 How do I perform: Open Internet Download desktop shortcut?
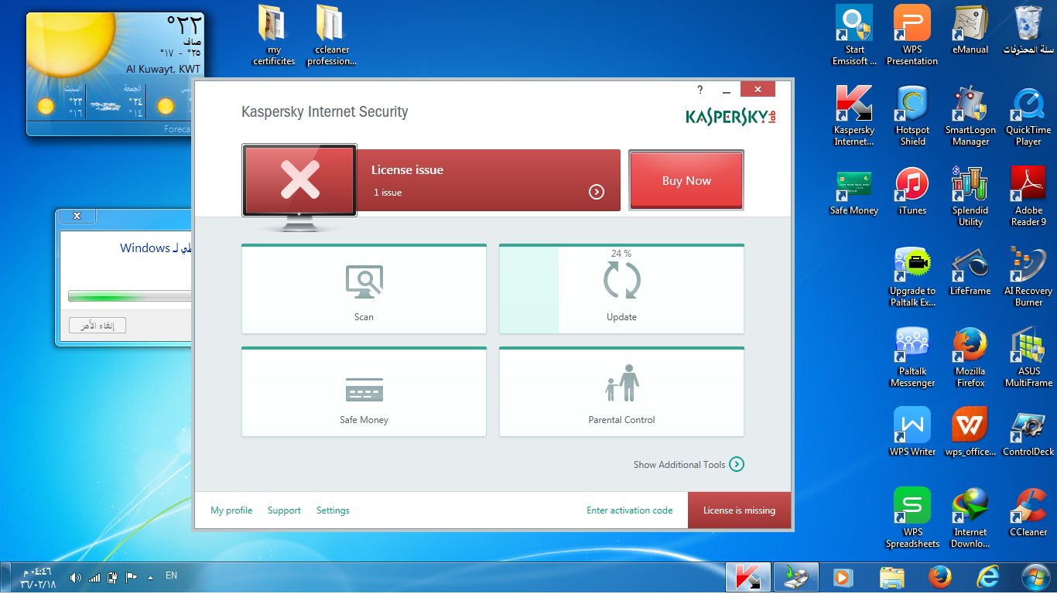pyautogui.click(x=970, y=517)
